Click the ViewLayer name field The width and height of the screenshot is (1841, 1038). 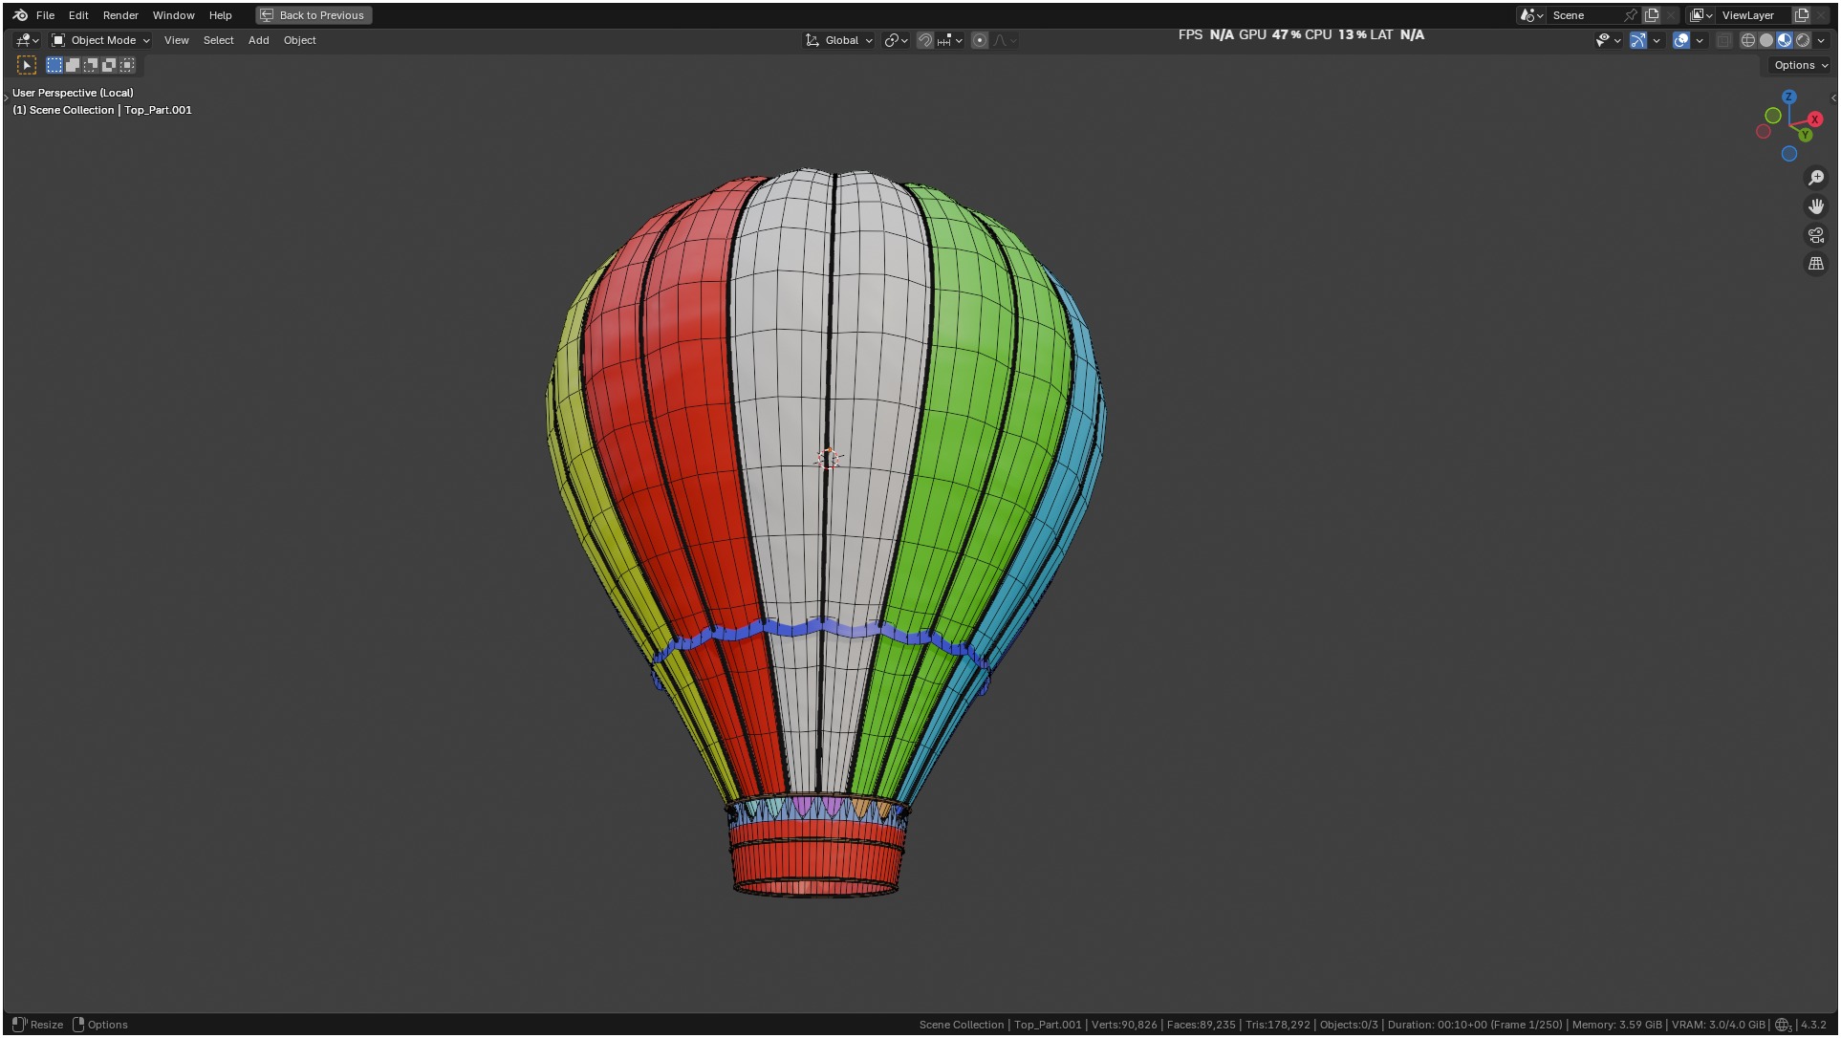(x=1753, y=15)
